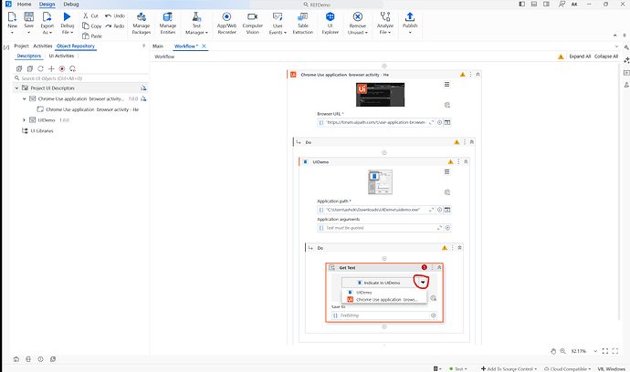The image size is (630, 372).
Task: Open UI Explorer
Action: coord(330,24)
